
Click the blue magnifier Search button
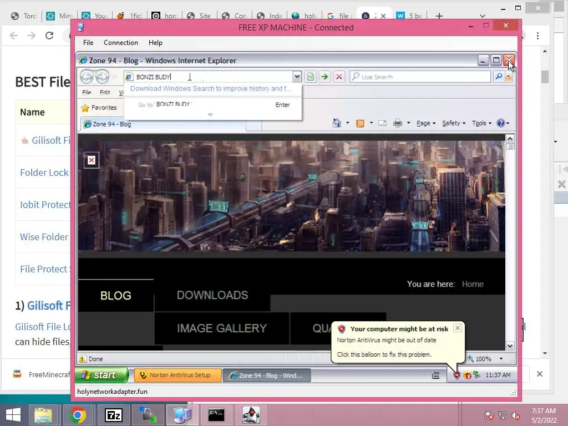(x=499, y=77)
